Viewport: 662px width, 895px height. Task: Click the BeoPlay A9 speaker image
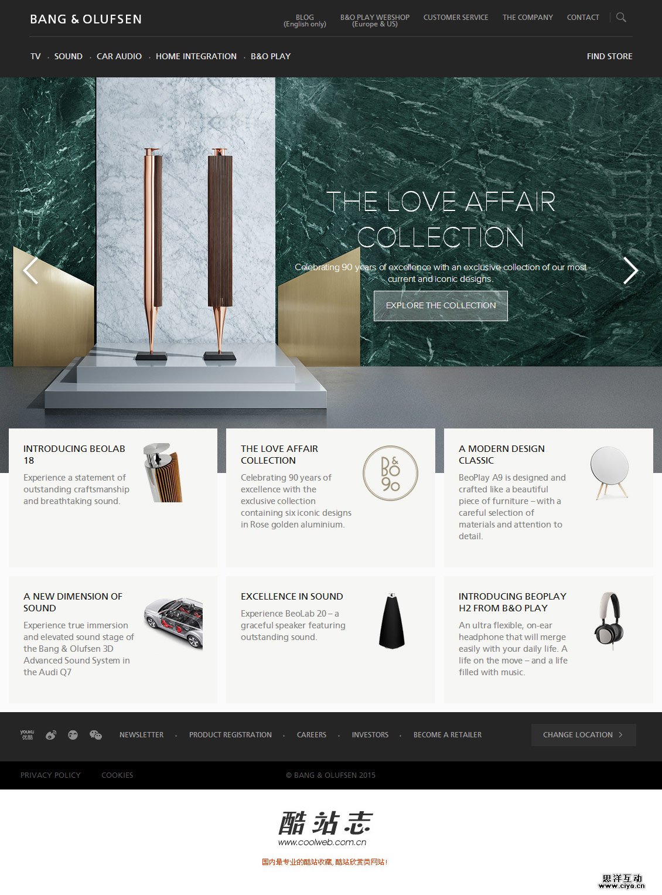[610, 473]
